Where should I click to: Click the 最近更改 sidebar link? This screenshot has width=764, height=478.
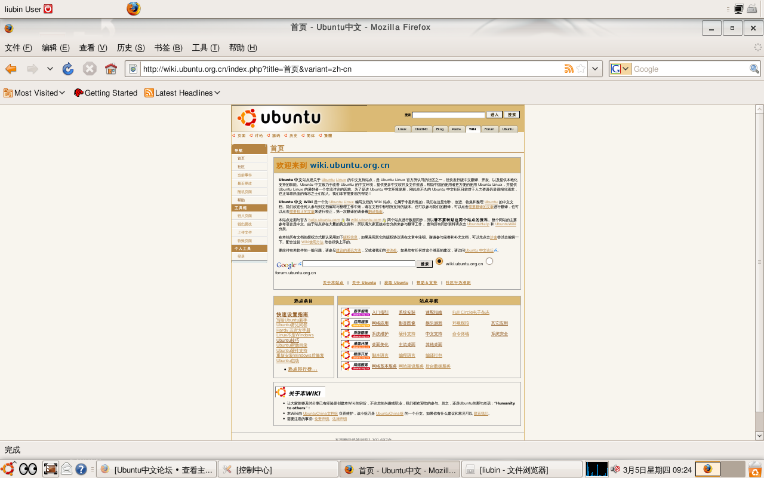(244, 183)
